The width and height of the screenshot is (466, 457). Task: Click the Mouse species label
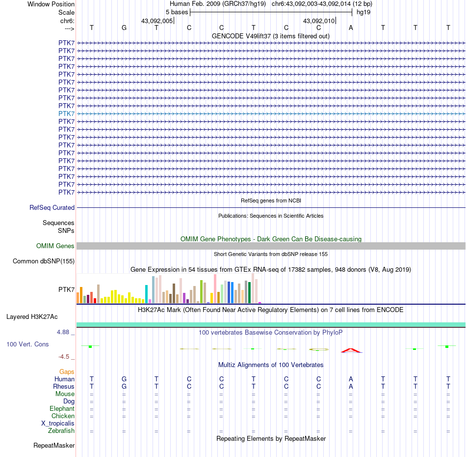(x=65, y=394)
